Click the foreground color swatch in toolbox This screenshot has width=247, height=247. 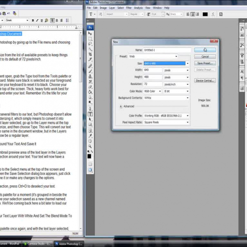(x=89, y=156)
